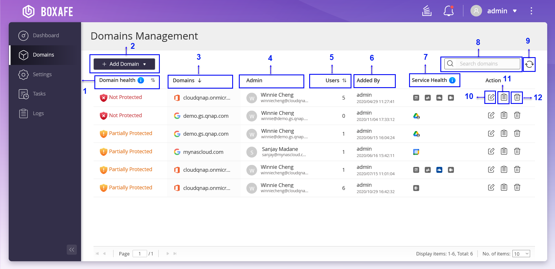Open the three-dot more options menu
This screenshot has width=555, height=269.
(531, 11)
